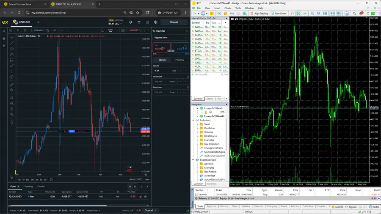Add a new symbol tab with plus icon
Image resolution: width=381 pixels, height=214 pixels.
38,22
